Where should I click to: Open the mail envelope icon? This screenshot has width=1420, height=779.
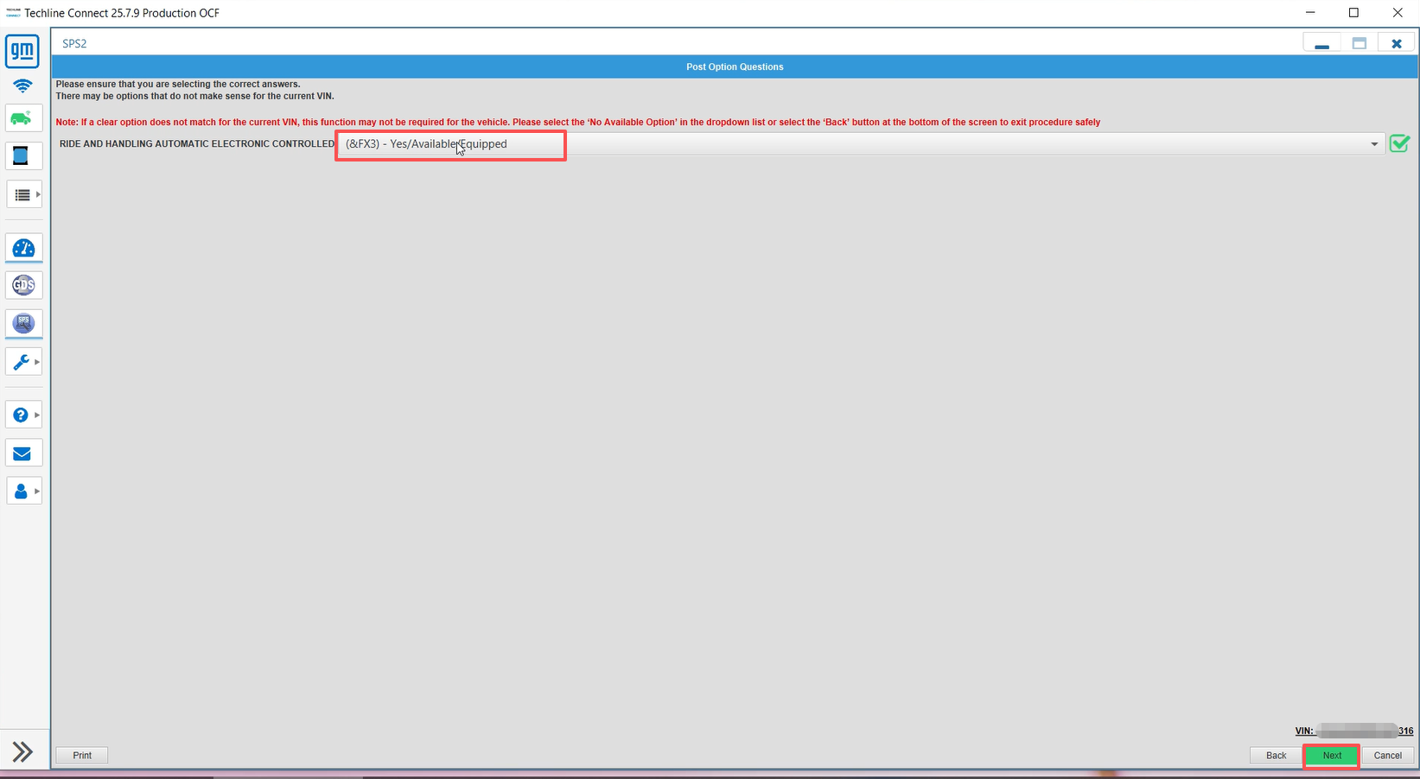coord(22,453)
